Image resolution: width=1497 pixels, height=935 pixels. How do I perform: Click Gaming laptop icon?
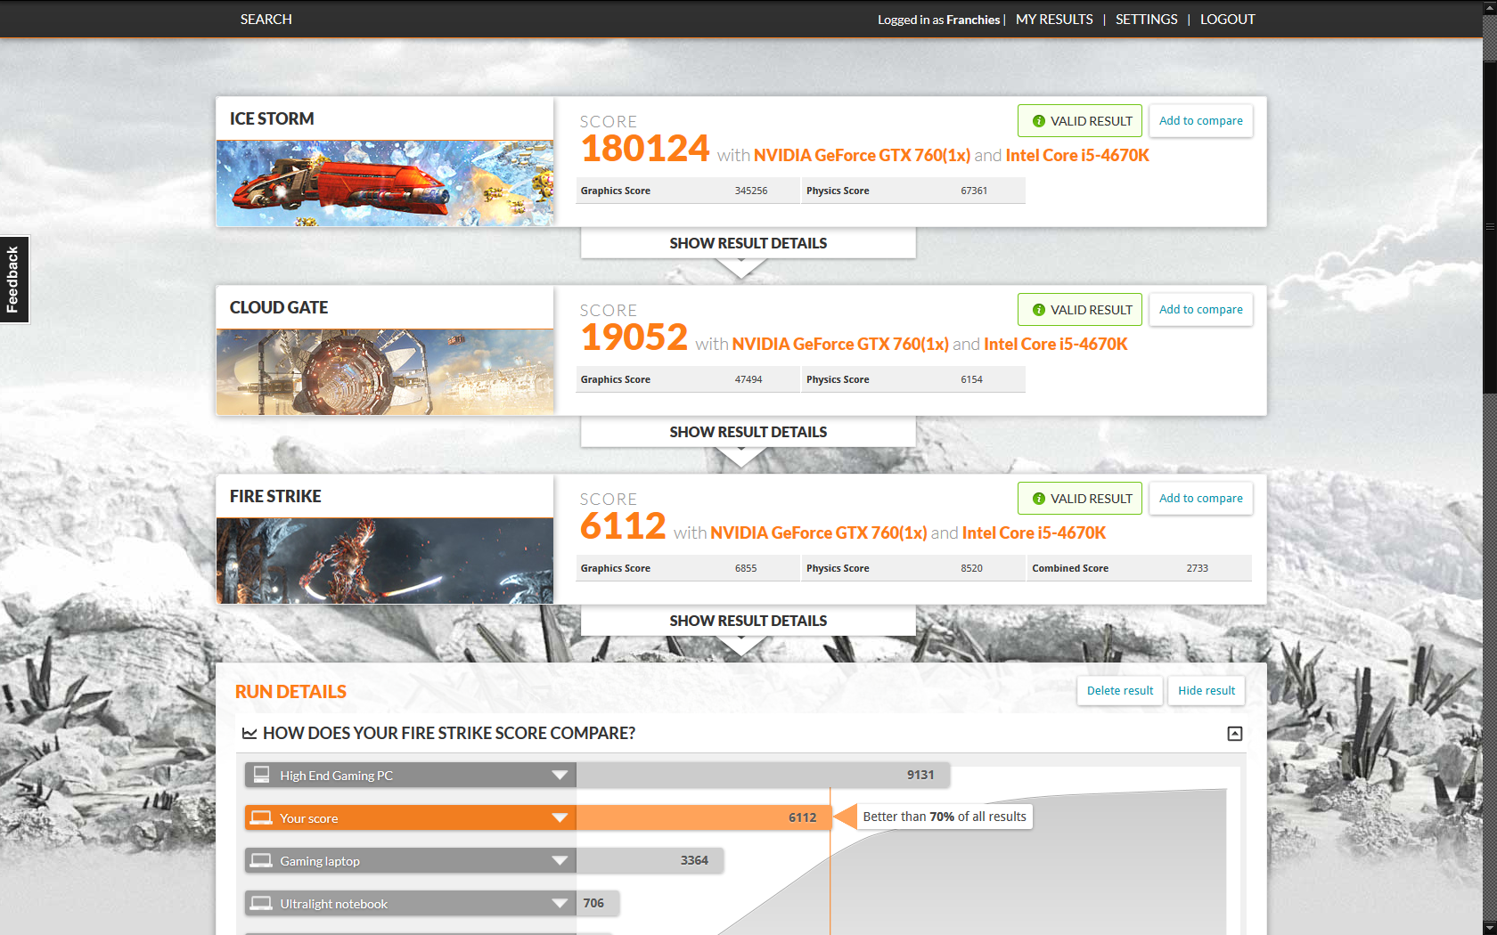point(261,860)
